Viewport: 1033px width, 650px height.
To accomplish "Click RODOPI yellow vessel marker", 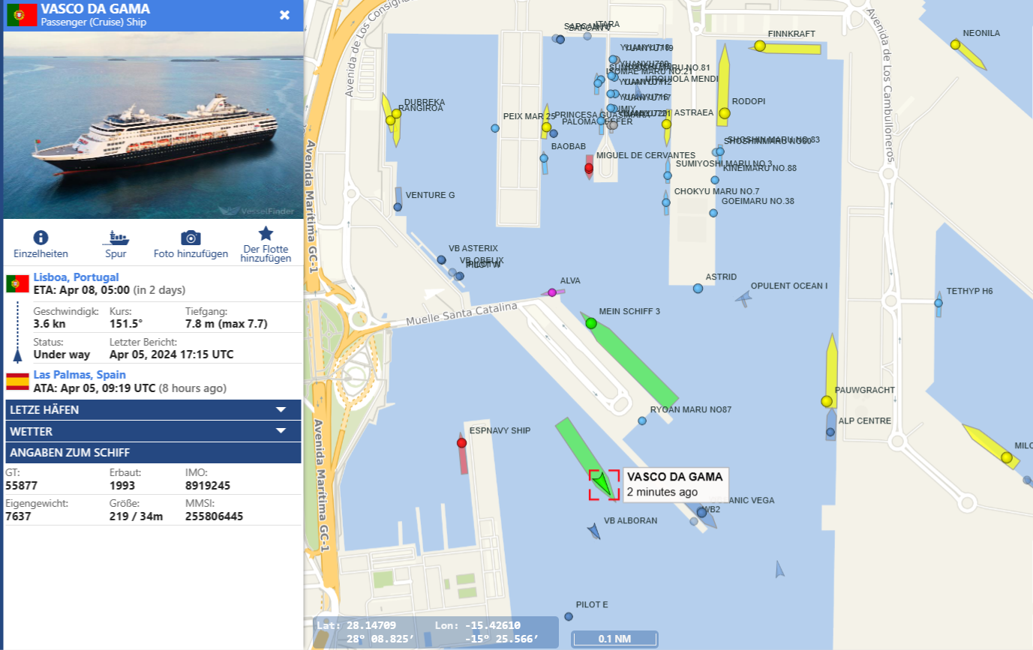I will coord(724,113).
